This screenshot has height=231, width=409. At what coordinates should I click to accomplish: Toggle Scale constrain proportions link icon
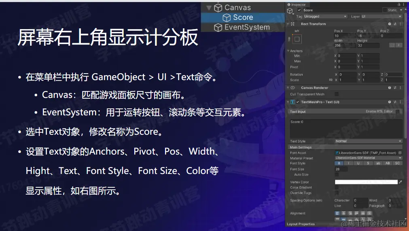(331, 80)
